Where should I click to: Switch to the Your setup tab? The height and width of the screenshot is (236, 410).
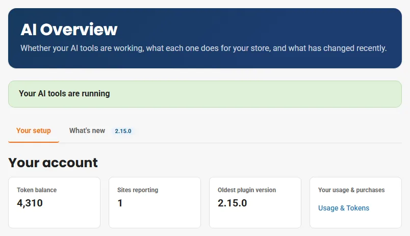point(34,130)
